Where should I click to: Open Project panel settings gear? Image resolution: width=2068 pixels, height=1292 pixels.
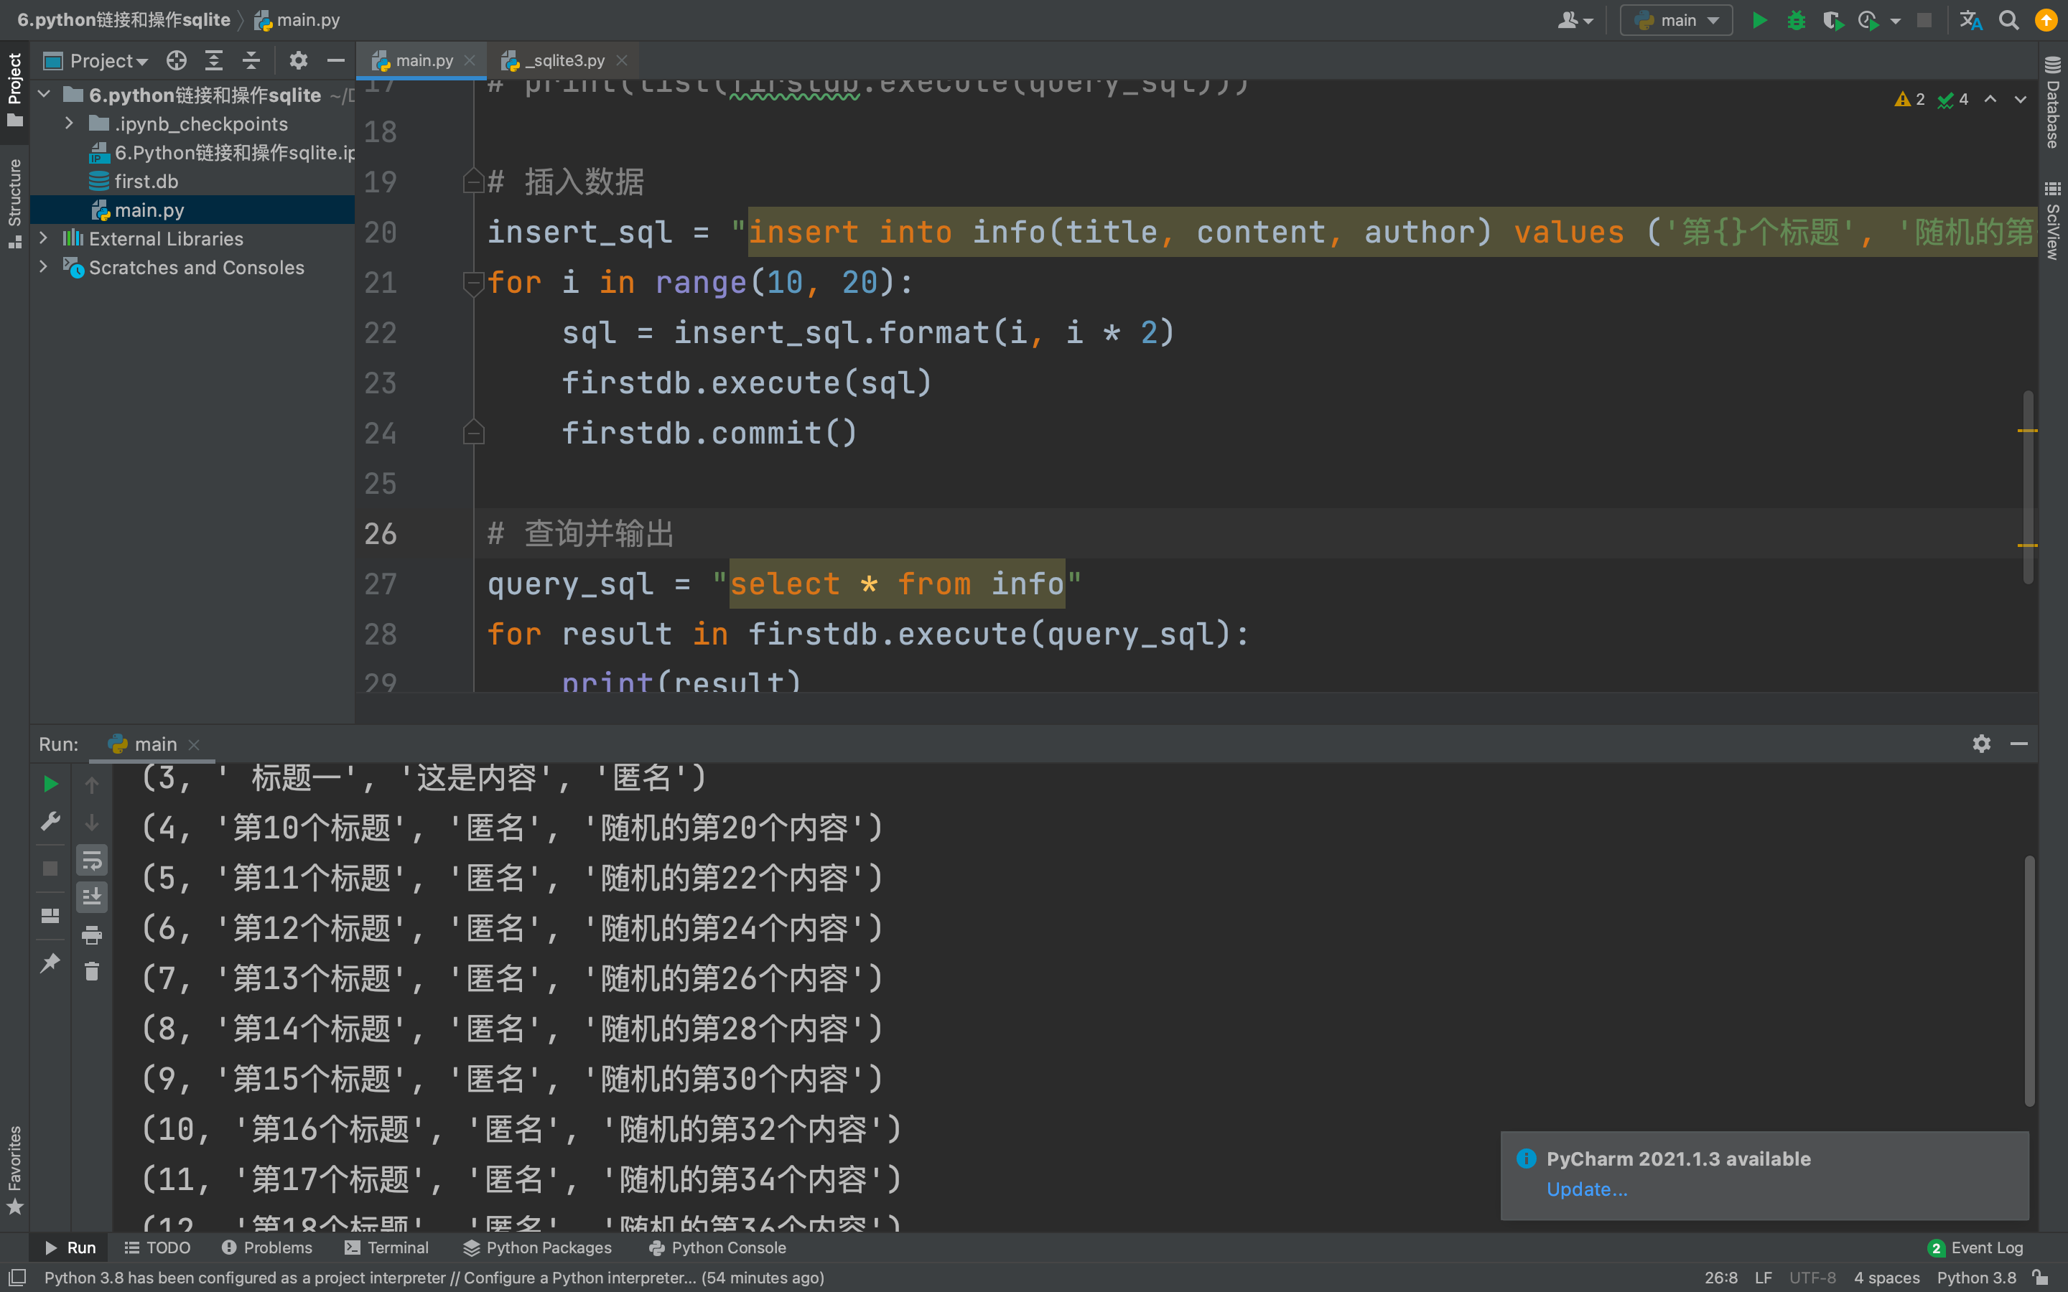pos(297,61)
